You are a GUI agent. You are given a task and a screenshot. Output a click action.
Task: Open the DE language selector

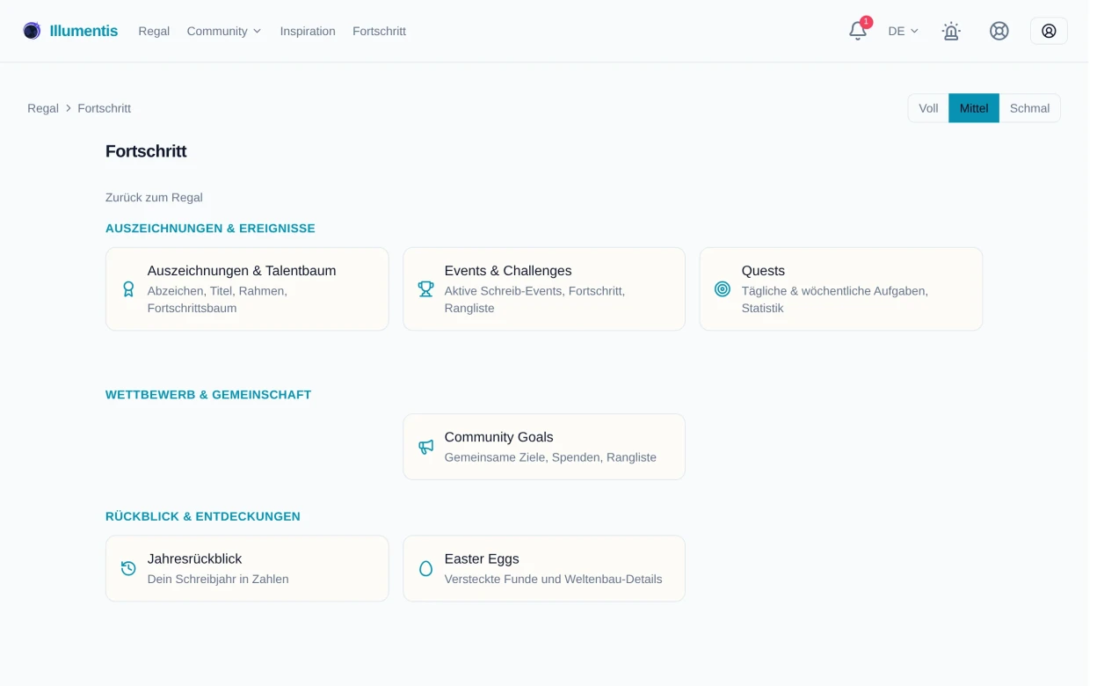(903, 31)
